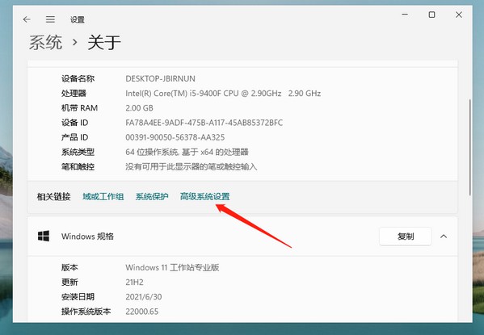Minimize the 设置 window
This screenshot has width=484, height=335.
405,15
